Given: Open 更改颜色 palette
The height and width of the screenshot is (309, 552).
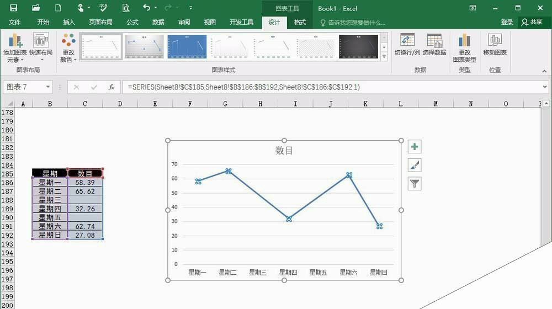Looking at the screenshot, I should (x=68, y=48).
